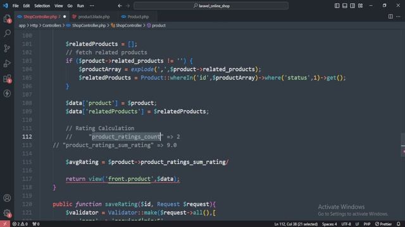Viewport: 405px width, 227px height.
Task: Split the editor to the right
Action: pos(390,17)
